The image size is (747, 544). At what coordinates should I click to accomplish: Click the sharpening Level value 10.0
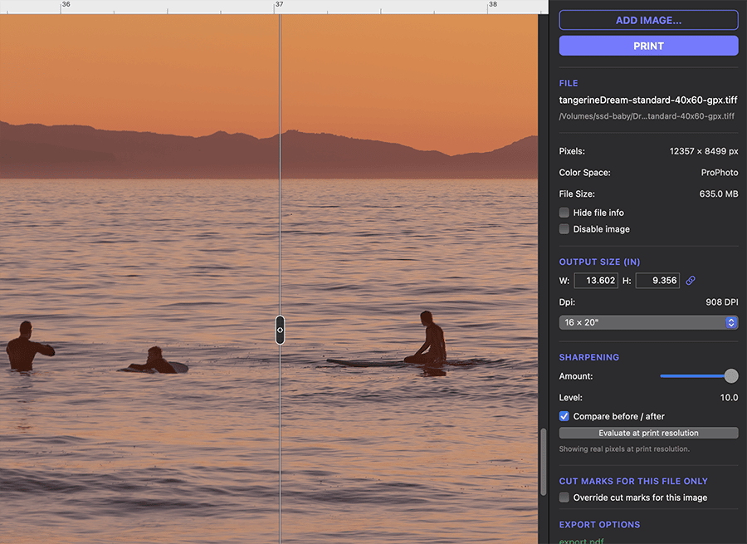coord(729,398)
